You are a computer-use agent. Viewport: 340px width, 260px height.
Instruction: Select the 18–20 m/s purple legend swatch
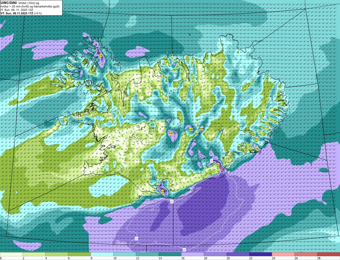click(x=215, y=254)
